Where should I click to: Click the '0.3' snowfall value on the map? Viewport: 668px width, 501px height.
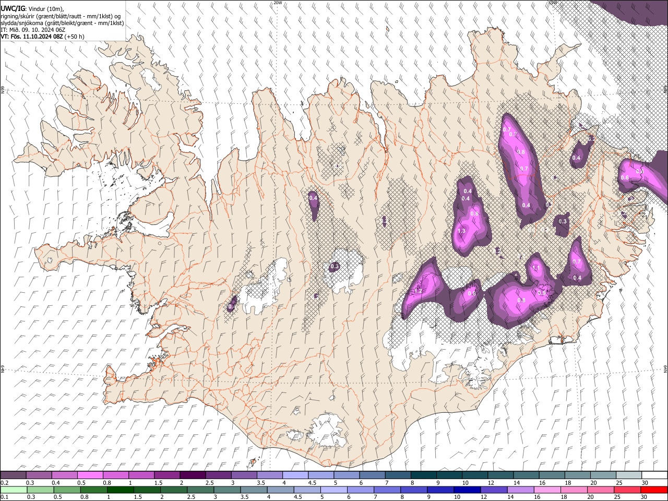point(563,222)
